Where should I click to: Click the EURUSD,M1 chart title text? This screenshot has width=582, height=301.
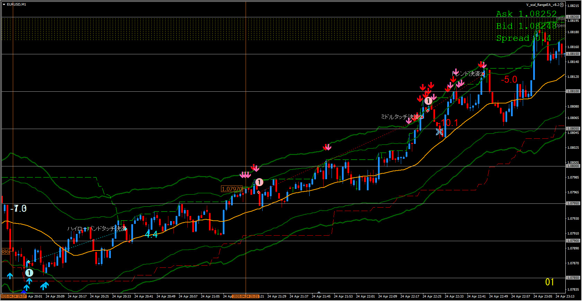click(16, 4)
